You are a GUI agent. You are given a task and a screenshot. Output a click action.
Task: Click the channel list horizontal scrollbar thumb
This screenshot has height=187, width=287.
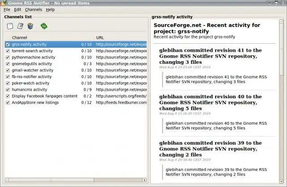point(51,180)
